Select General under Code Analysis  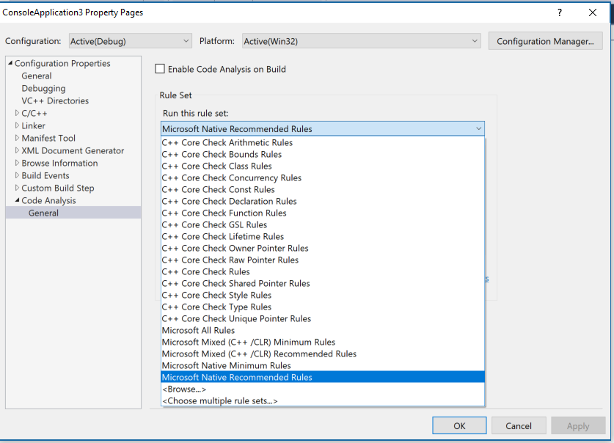[x=43, y=213]
